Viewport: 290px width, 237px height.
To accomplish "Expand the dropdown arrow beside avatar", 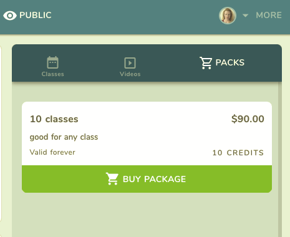I will click(x=245, y=16).
